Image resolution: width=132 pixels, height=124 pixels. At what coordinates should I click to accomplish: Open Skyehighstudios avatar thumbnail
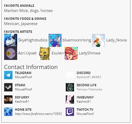11,40
